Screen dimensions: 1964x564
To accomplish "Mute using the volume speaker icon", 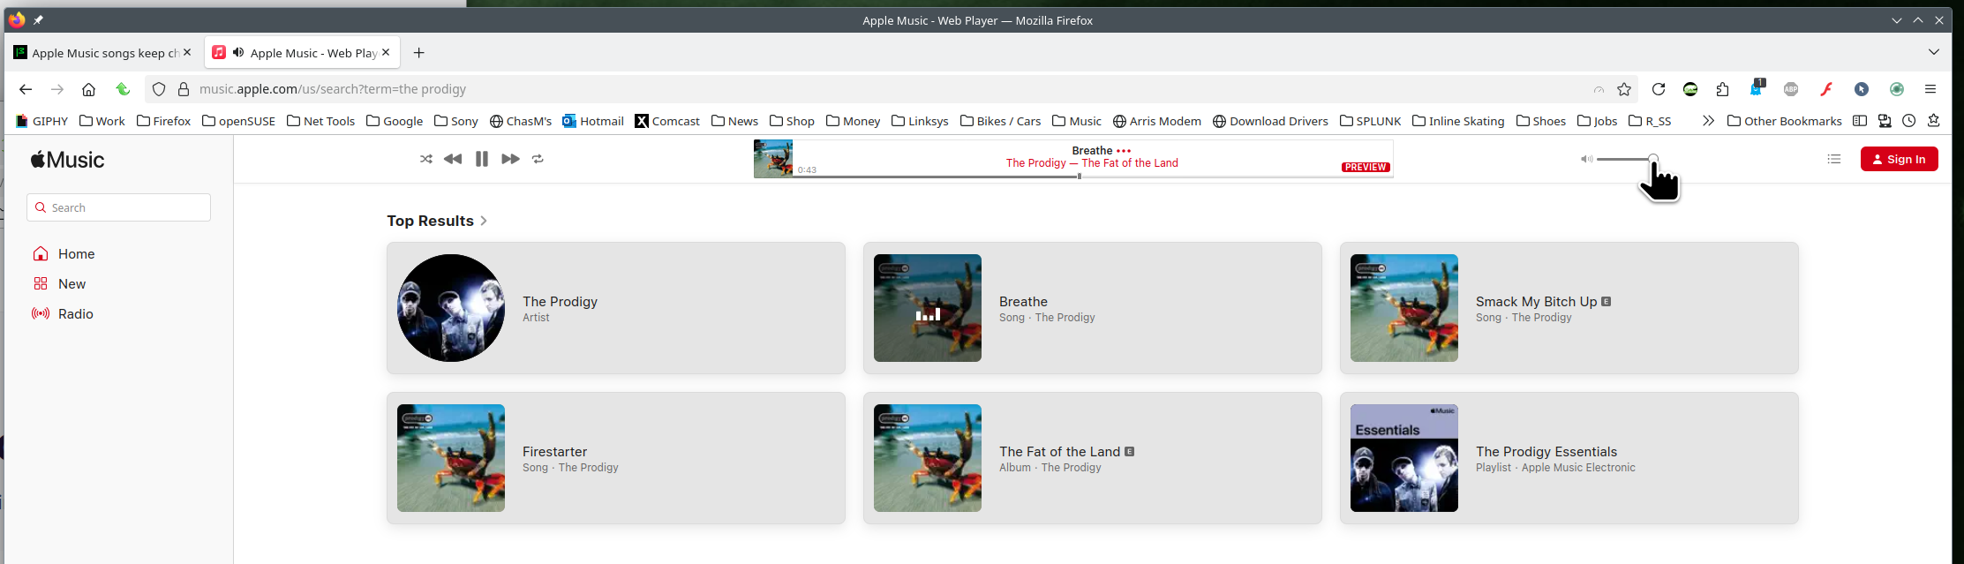I will point(1586,159).
